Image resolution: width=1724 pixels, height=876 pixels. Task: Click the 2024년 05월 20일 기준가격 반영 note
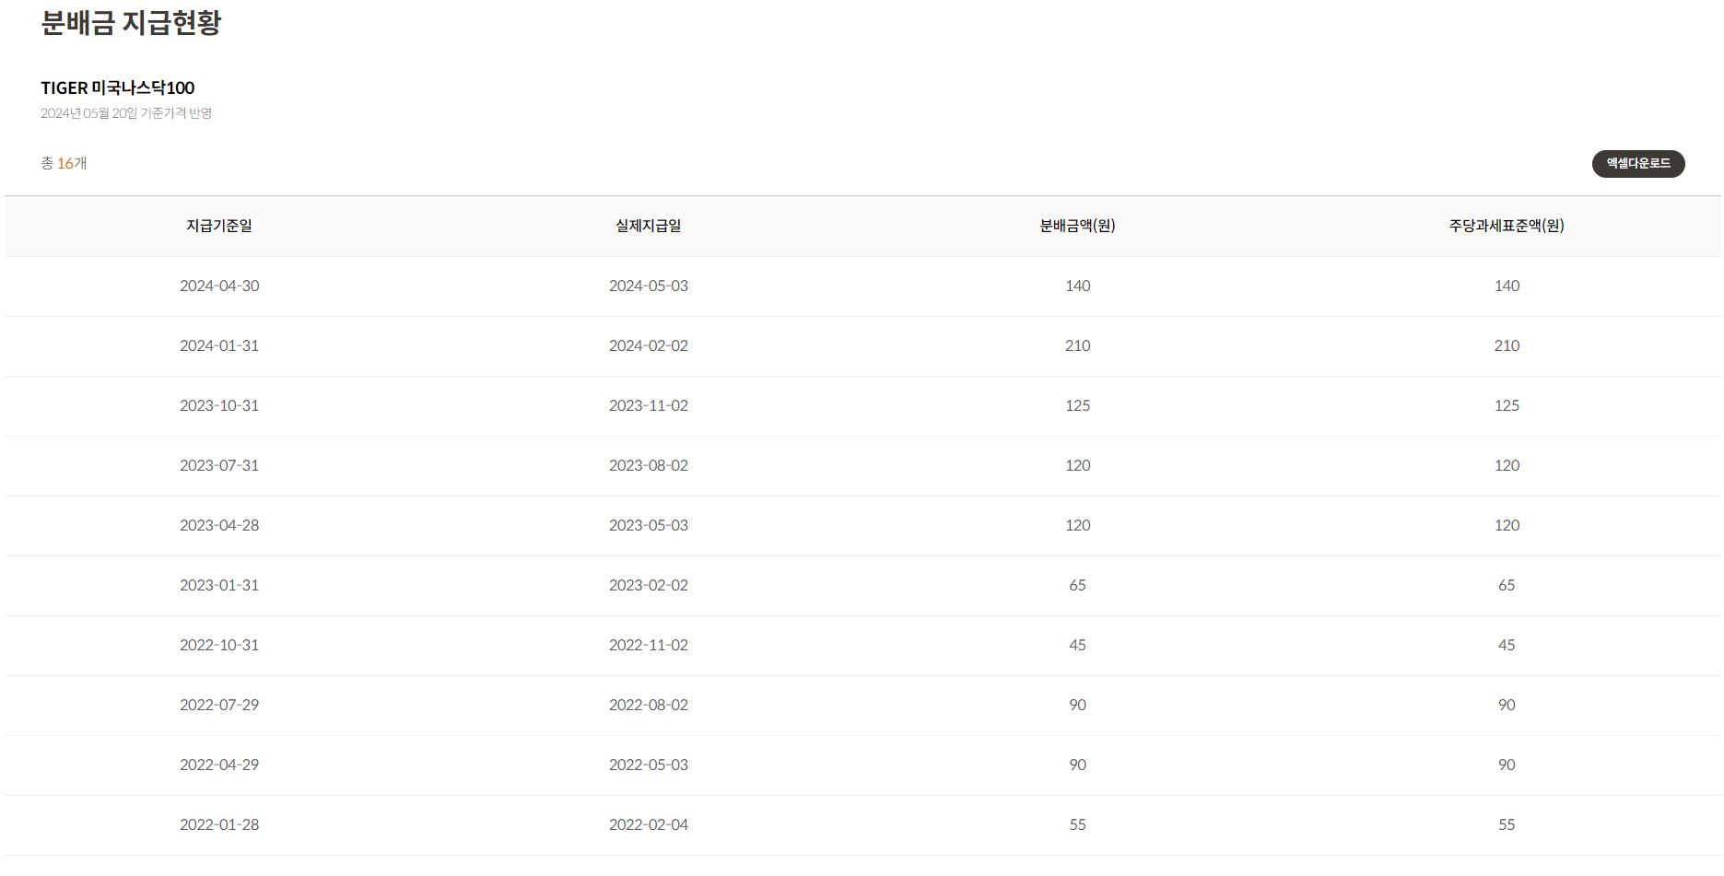point(126,113)
